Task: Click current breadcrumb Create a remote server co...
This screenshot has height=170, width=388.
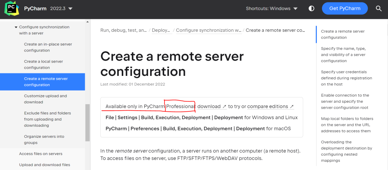Action: point(276,30)
